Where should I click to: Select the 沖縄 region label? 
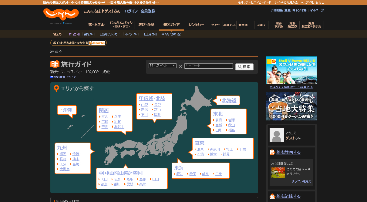68,110
